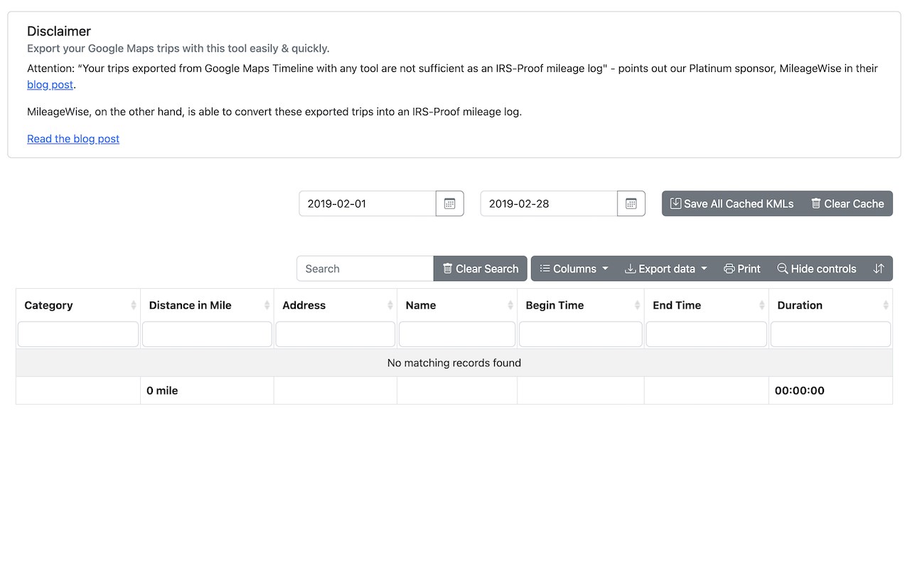Open the end date calendar picker icon
Viewport: 910px width, 569px height.
click(631, 203)
